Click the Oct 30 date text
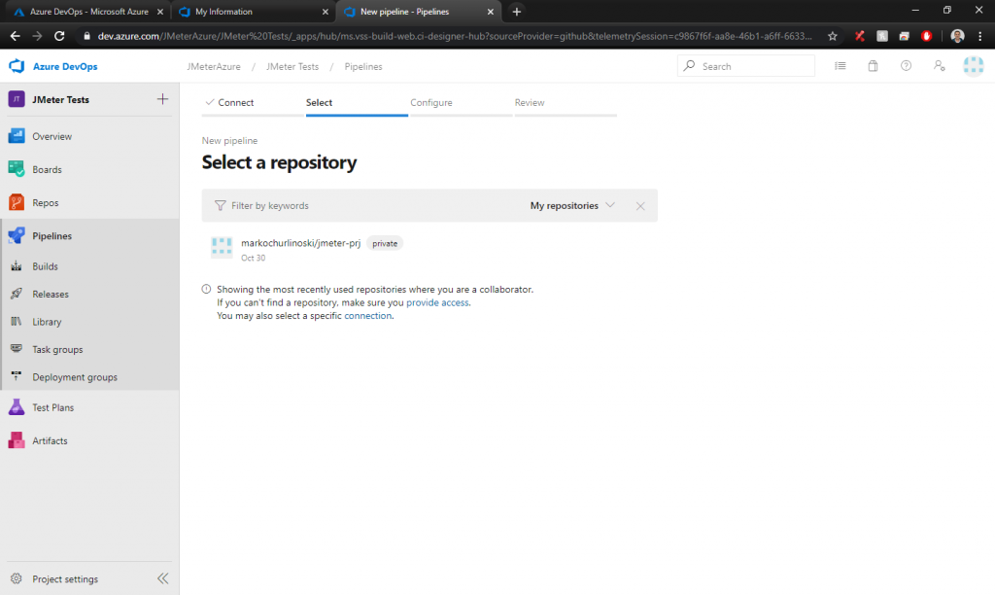The image size is (995, 595). [254, 258]
